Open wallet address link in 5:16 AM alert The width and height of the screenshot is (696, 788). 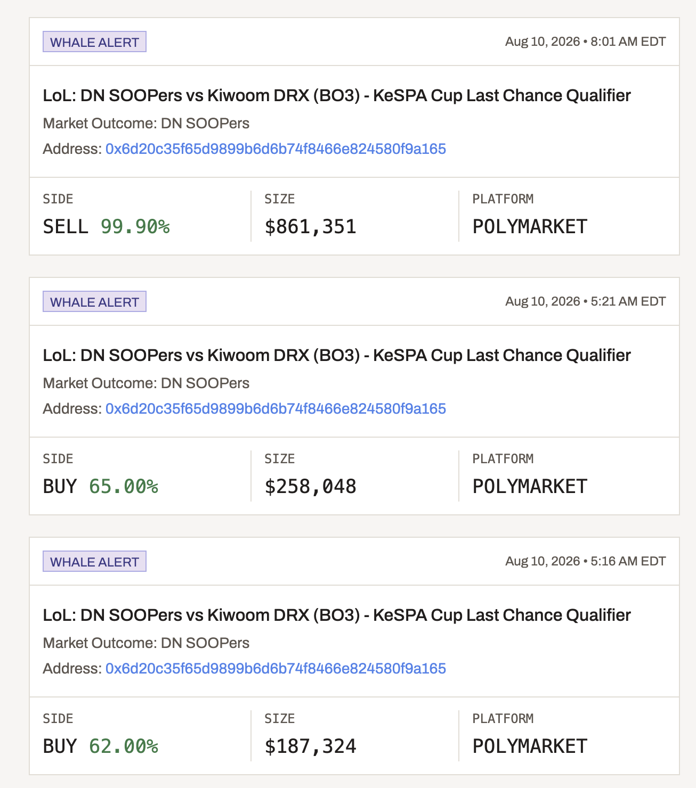pyautogui.click(x=276, y=668)
